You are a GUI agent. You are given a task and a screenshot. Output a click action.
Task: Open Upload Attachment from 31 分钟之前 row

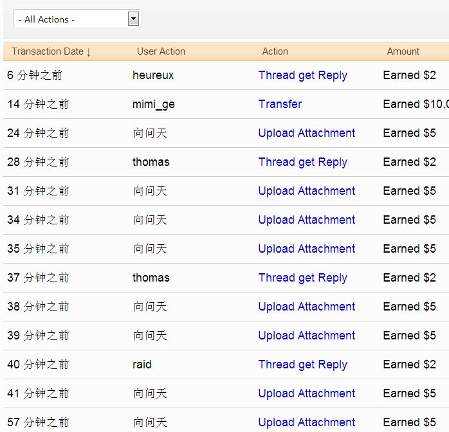tap(306, 191)
